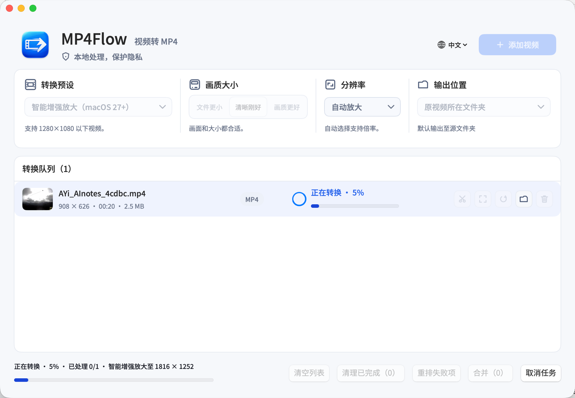Click the MP4 format badge in the queue row
Screen dimensions: 575x398
coord(252,200)
